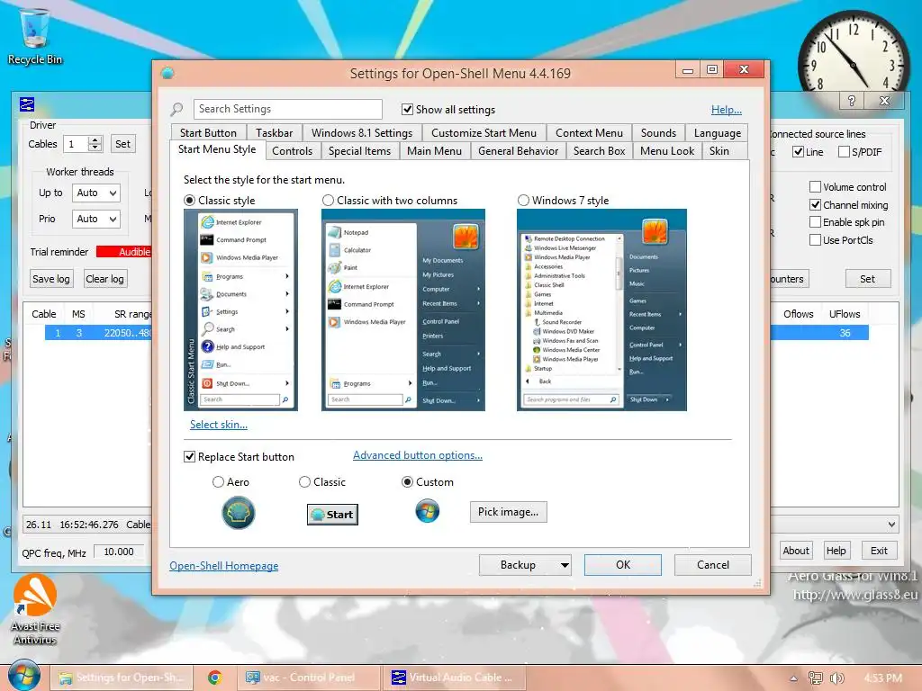Expand dropdown at bottom right of background window
The height and width of the screenshot is (691, 922).
[x=891, y=525]
